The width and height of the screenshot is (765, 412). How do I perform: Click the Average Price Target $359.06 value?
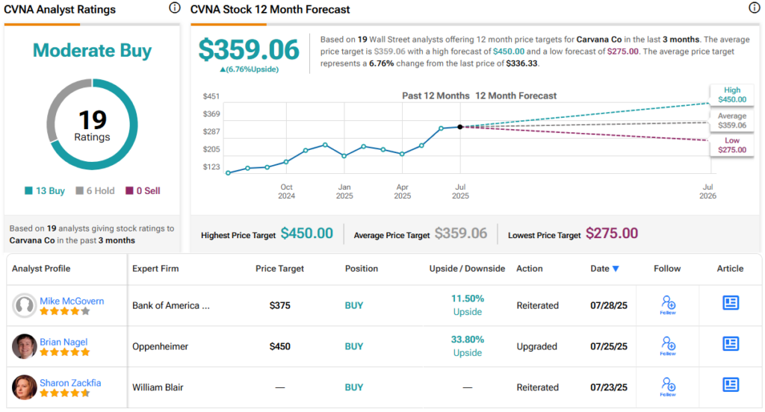point(461,234)
